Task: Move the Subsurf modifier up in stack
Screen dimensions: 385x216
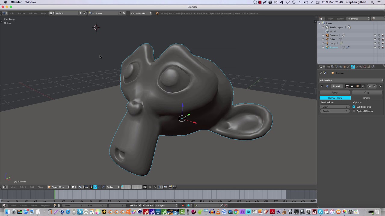Action: pos(370,86)
